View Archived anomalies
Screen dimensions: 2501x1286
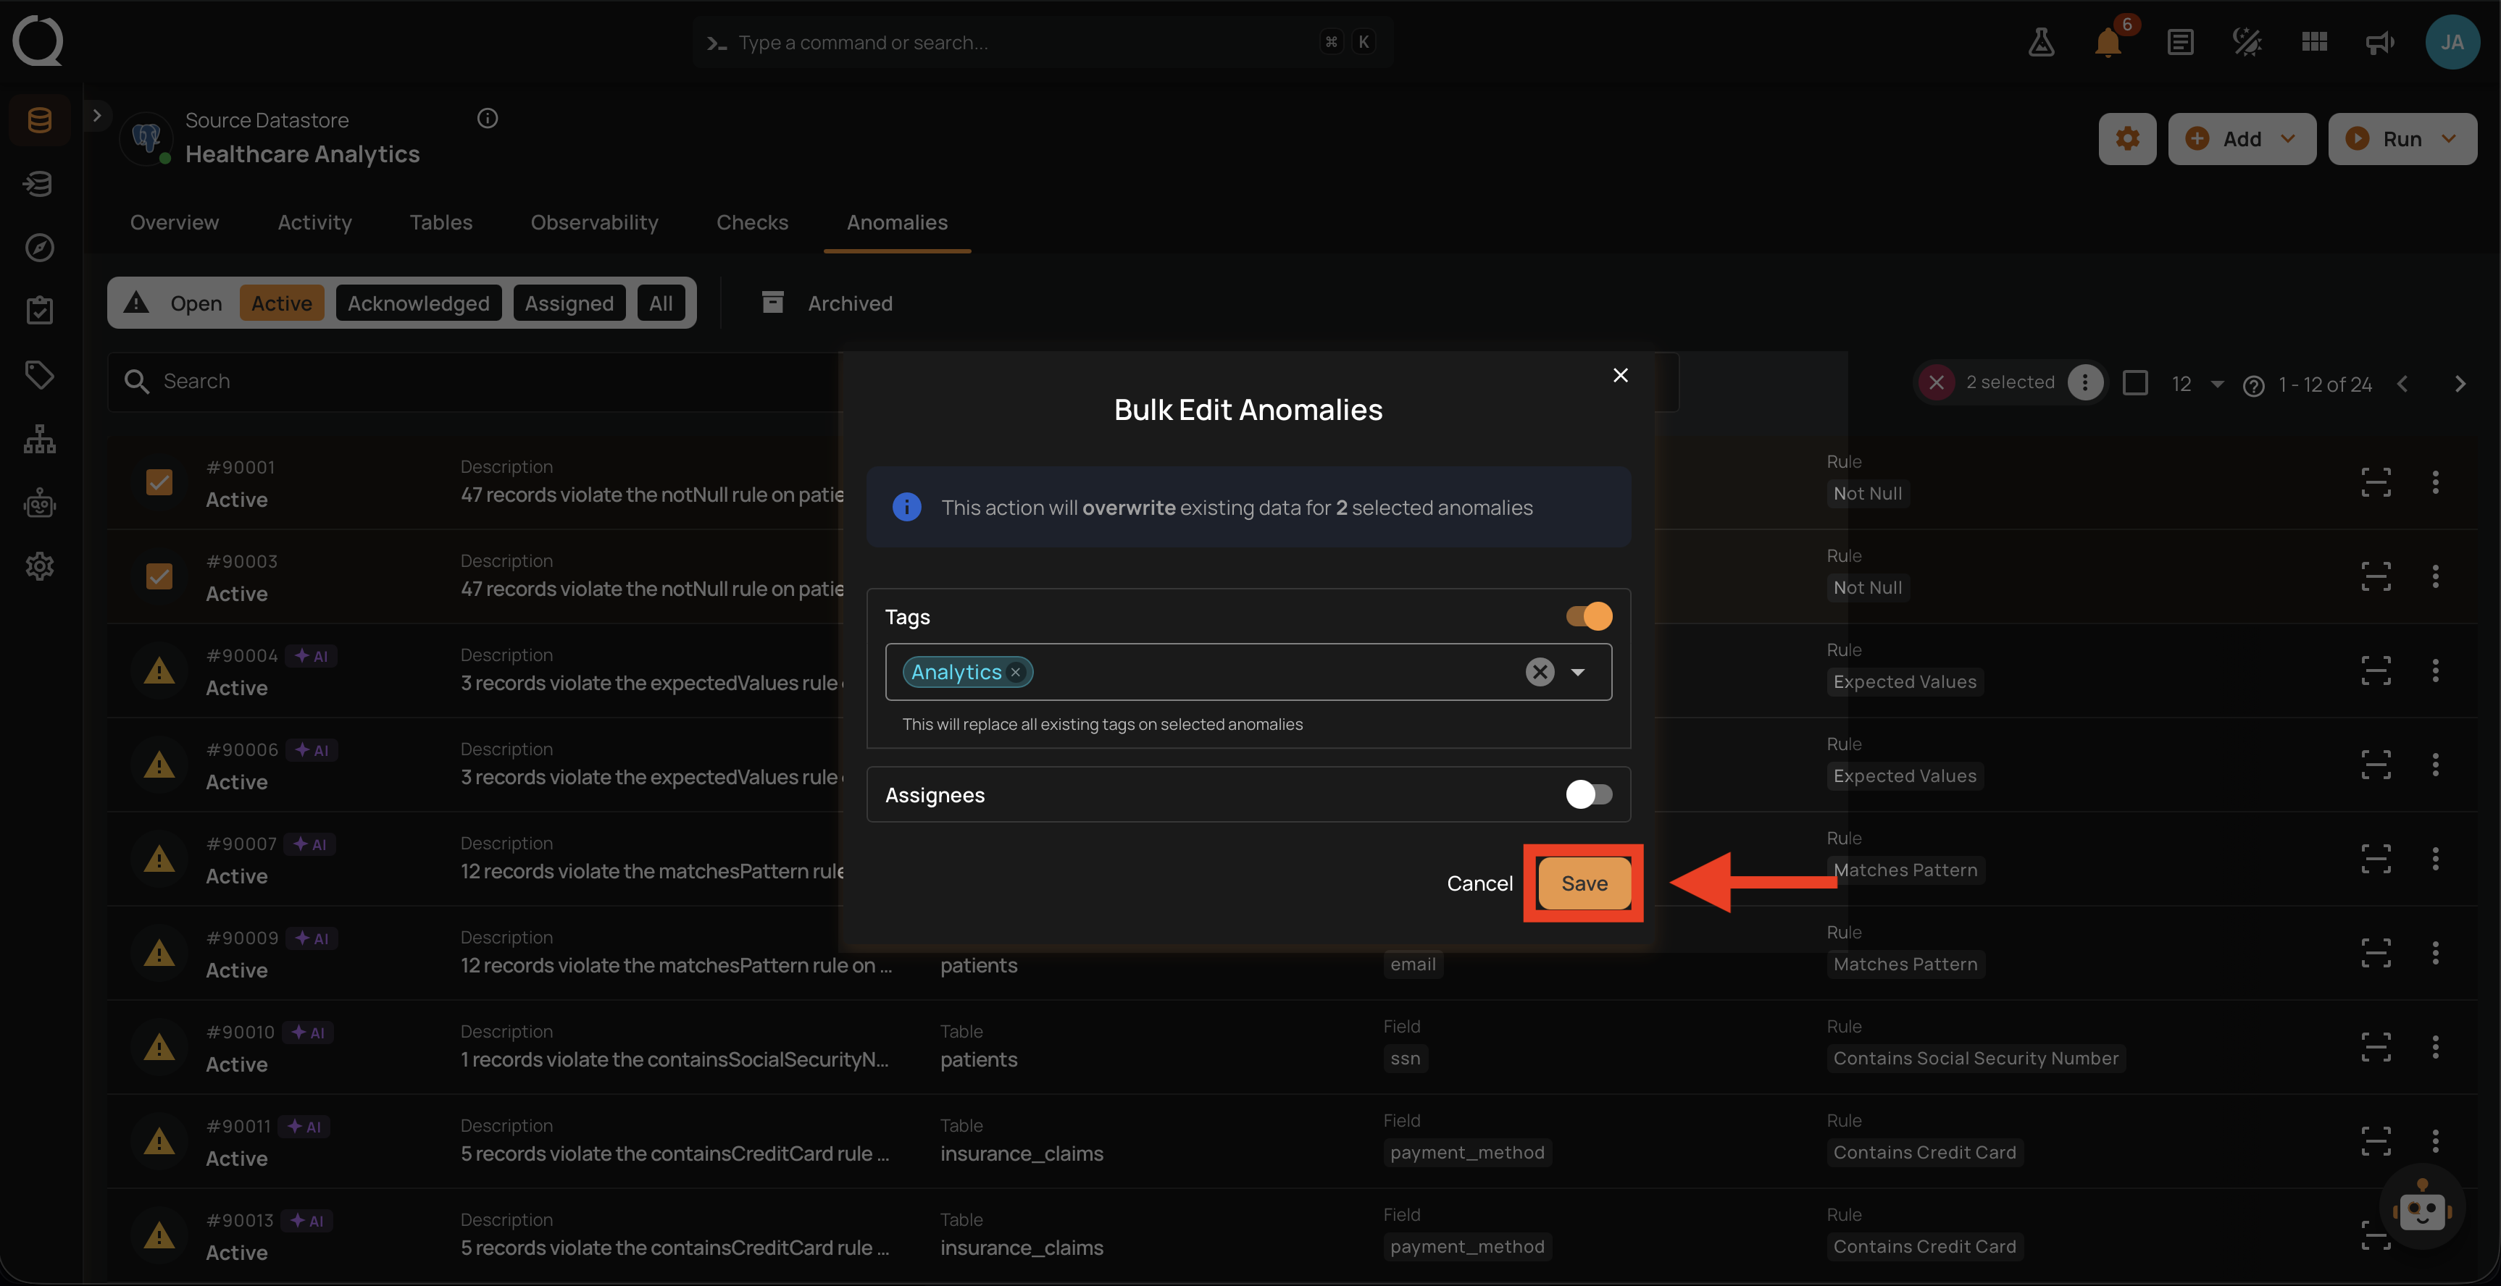826,303
